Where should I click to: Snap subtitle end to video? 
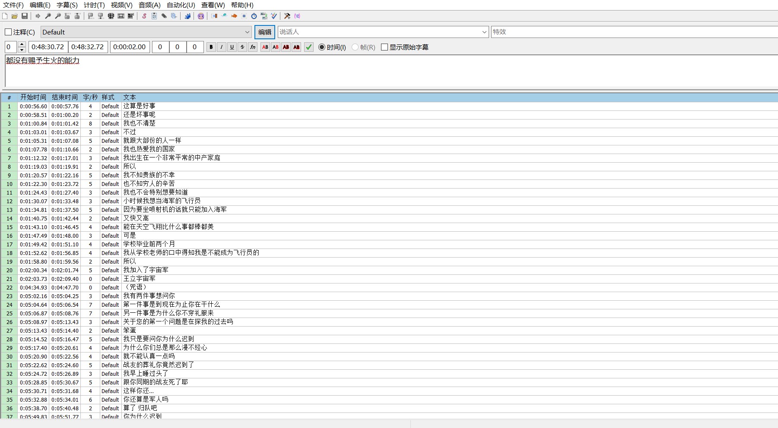tap(101, 16)
